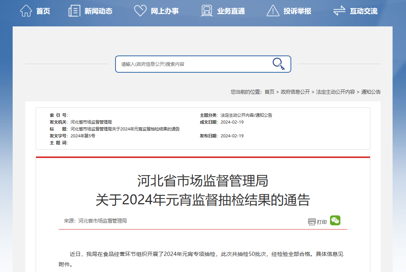Viewport: 406px width, 272px height.
Task: Click the printer icon
Action: pyautogui.click(x=312, y=222)
